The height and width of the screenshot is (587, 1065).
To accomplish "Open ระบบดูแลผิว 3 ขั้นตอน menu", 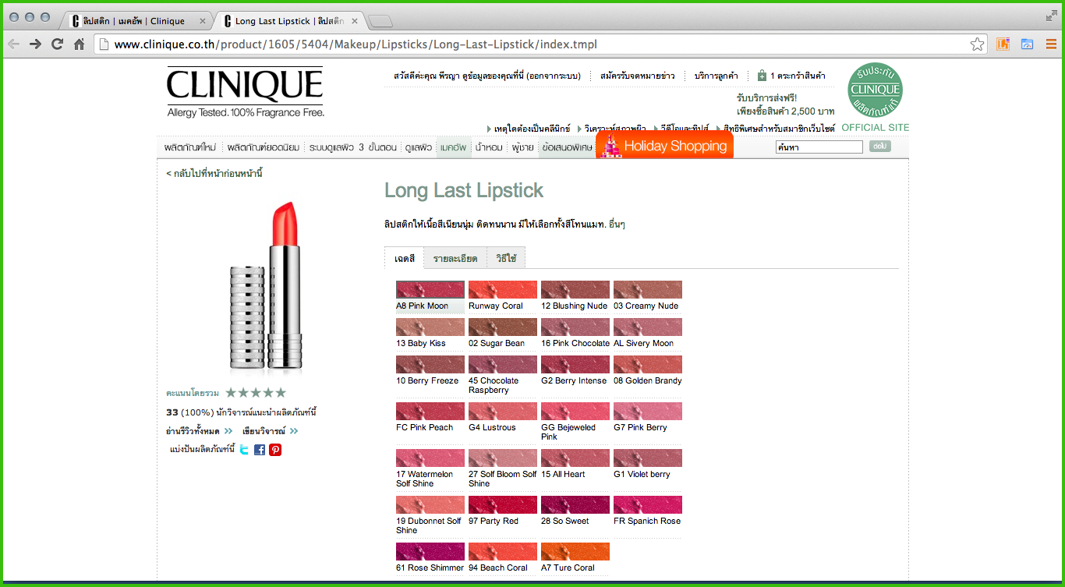I will pyautogui.click(x=353, y=147).
